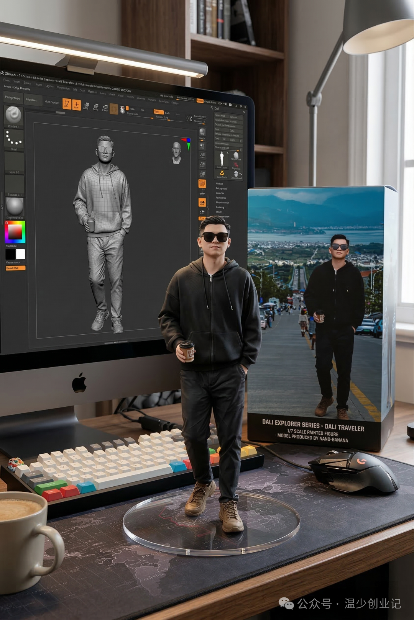The image size is (414, 620).
Task: Click the left tray divider arrows
Action: tap(2, 206)
